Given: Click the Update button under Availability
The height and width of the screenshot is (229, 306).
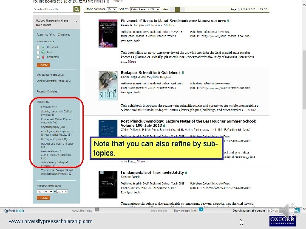Looking at the screenshot, I should point(43,65).
